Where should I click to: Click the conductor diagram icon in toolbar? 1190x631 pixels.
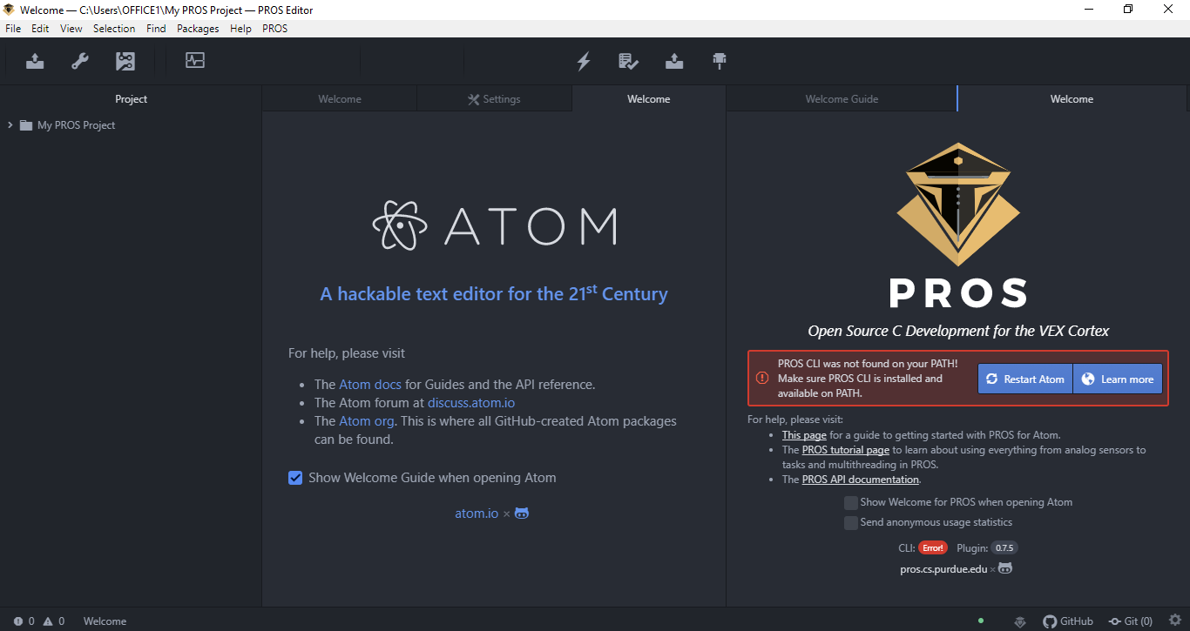(125, 61)
